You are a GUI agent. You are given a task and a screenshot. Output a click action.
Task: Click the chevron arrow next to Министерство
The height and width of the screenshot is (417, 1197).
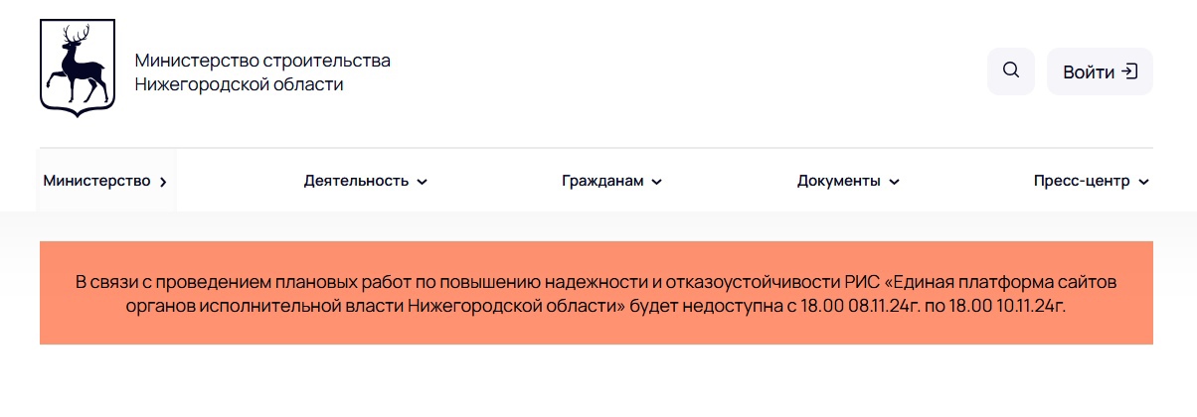click(163, 182)
